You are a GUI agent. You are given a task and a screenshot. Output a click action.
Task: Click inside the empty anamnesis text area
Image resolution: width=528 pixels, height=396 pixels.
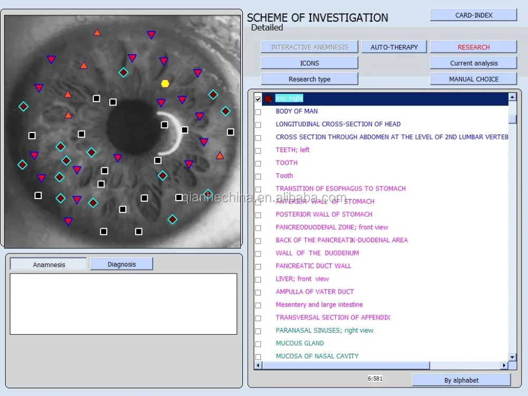[x=123, y=304]
